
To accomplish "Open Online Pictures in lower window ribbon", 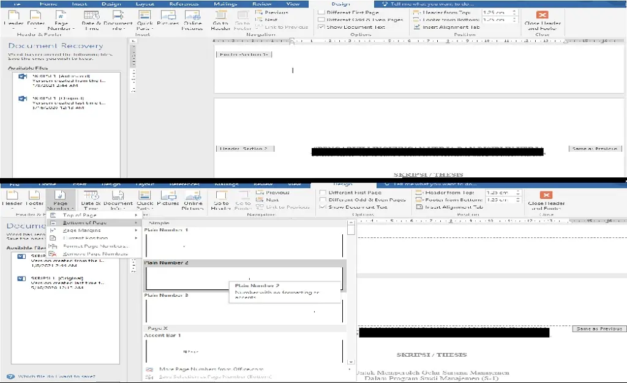I will click(193, 199).
